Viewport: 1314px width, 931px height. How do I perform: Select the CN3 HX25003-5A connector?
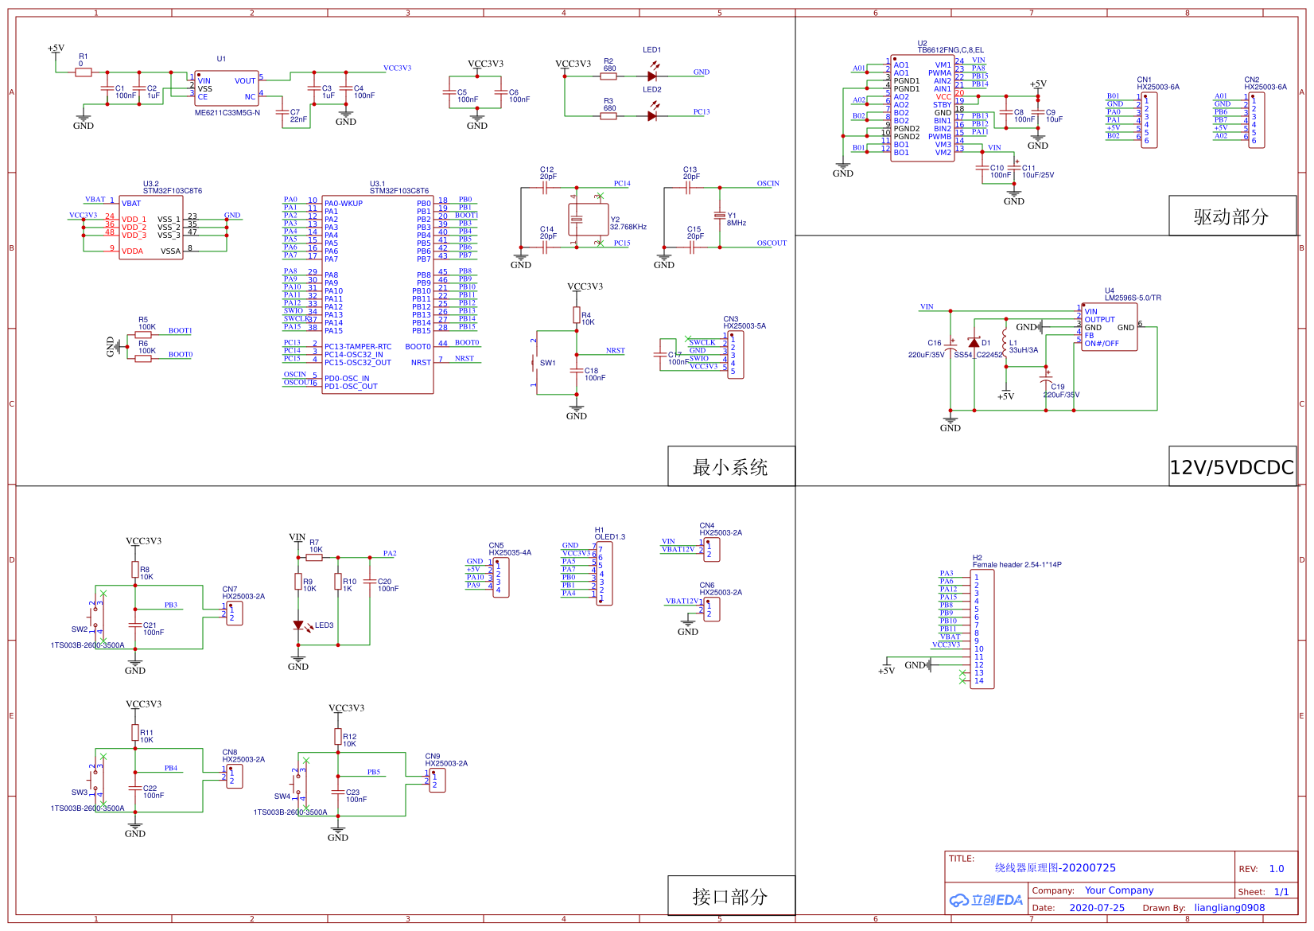(736, 355)
